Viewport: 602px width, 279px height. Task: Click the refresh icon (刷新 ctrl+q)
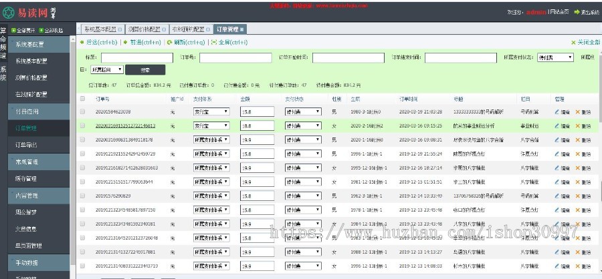point(169,43)
